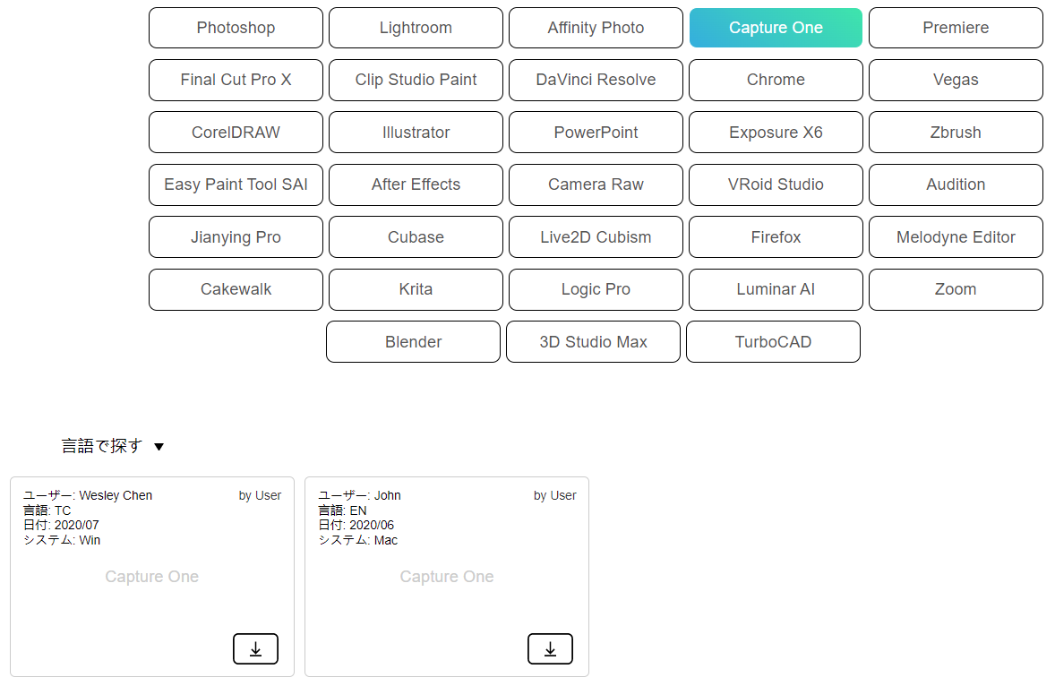Screen dimensions: 1055x686
Task: Choose the Live2D Cubism filter
Action: [x=596, y=237]
